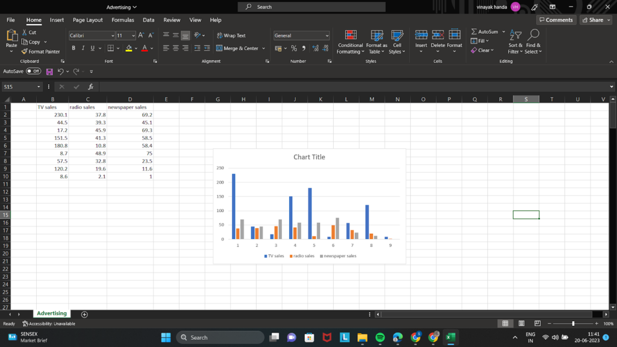
Task: Click the Borders icon
Action: [111, 48]
